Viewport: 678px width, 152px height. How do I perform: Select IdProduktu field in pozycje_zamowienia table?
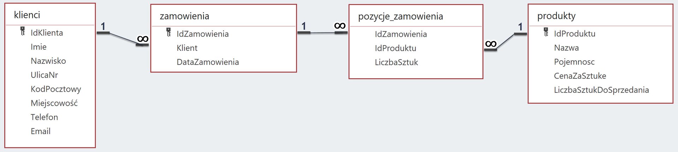(395, 48)
